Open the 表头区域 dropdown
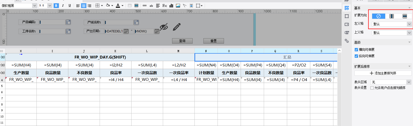This screenshot has width=413, height=126. click(391, 82)
